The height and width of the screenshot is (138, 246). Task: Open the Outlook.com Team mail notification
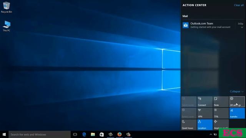click(x=213, y=25)
